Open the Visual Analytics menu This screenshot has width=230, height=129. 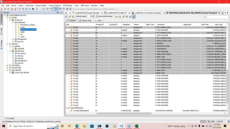pos(55,5)
